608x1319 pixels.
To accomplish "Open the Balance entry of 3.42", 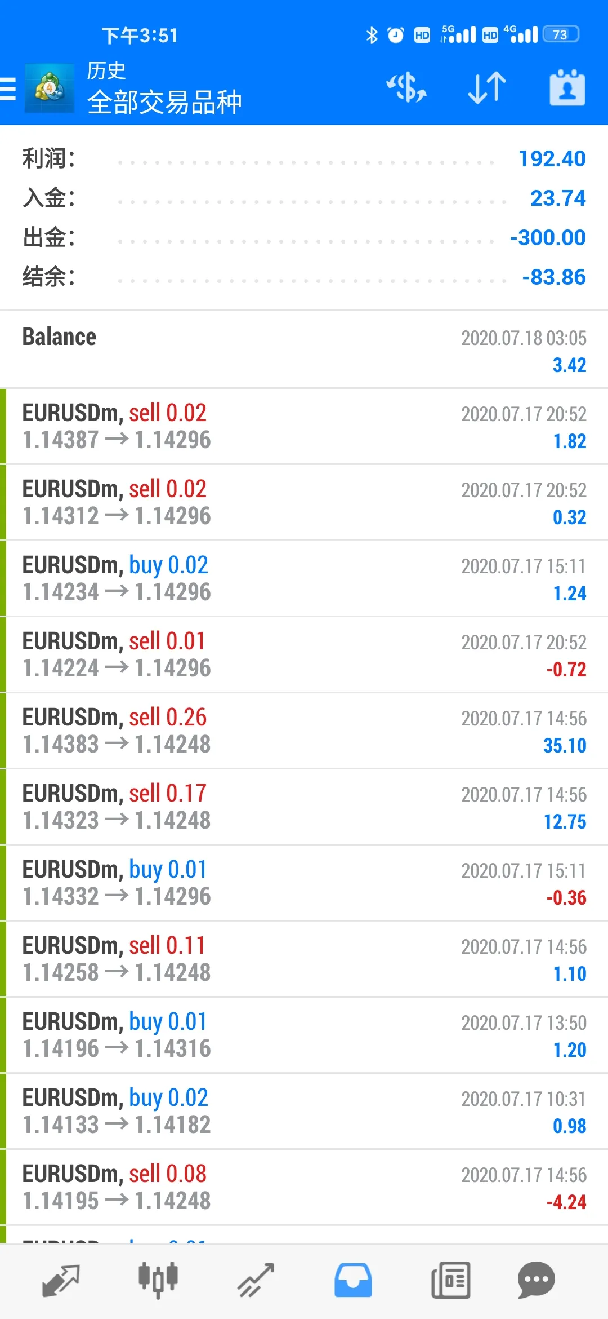I will tap(304, 349).
